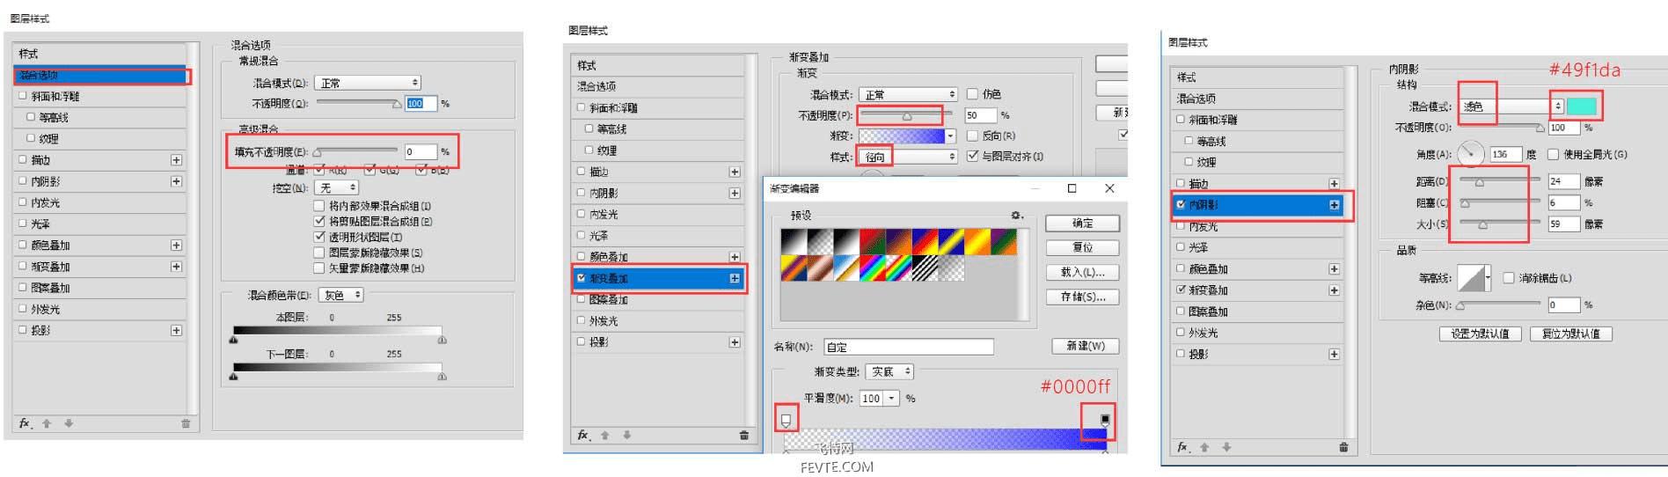Toggle 与图层对齐 checkbox

(972, 157)
